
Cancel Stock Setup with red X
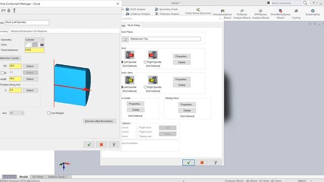pyautogui.click(x=202, y=163)
